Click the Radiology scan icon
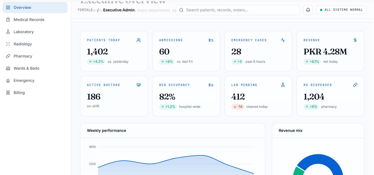This screenshot has height=175, width=374. 8,44
